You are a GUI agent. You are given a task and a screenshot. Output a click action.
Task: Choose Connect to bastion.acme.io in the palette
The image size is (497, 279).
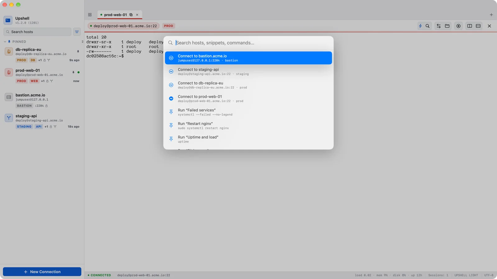point(248,58)
